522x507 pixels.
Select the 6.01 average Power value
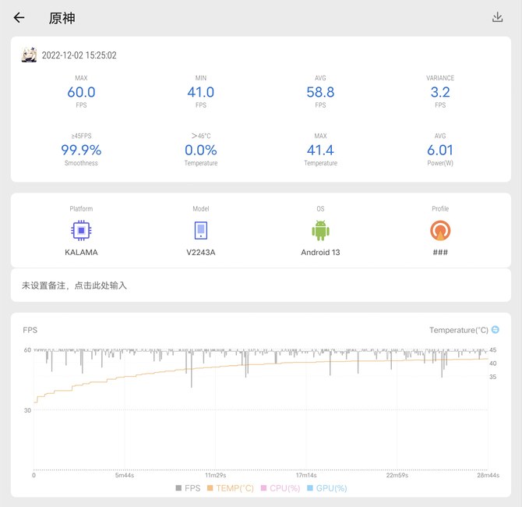pyautogui.click(x=440, y=150)
